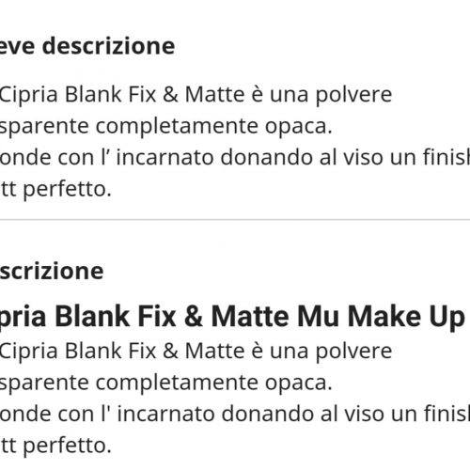Screen dimensions: 470x470
Task: Click the word 'viso' in the lower description
Action: point(365,414)
